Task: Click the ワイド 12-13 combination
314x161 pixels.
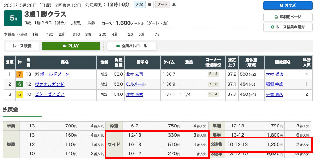Action: coord(135,135)
